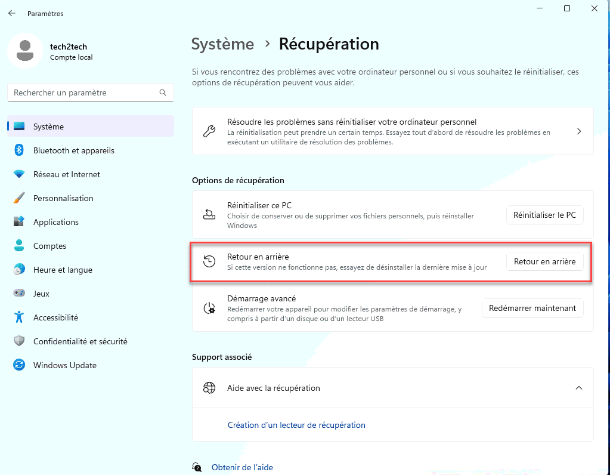
Task: Click the Confidentialité et sécurité shield icon
Action: tap(19, 341)
